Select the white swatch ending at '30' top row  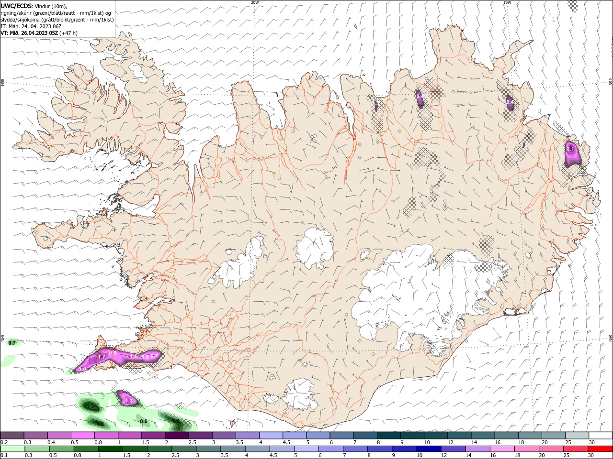point(601,436)
